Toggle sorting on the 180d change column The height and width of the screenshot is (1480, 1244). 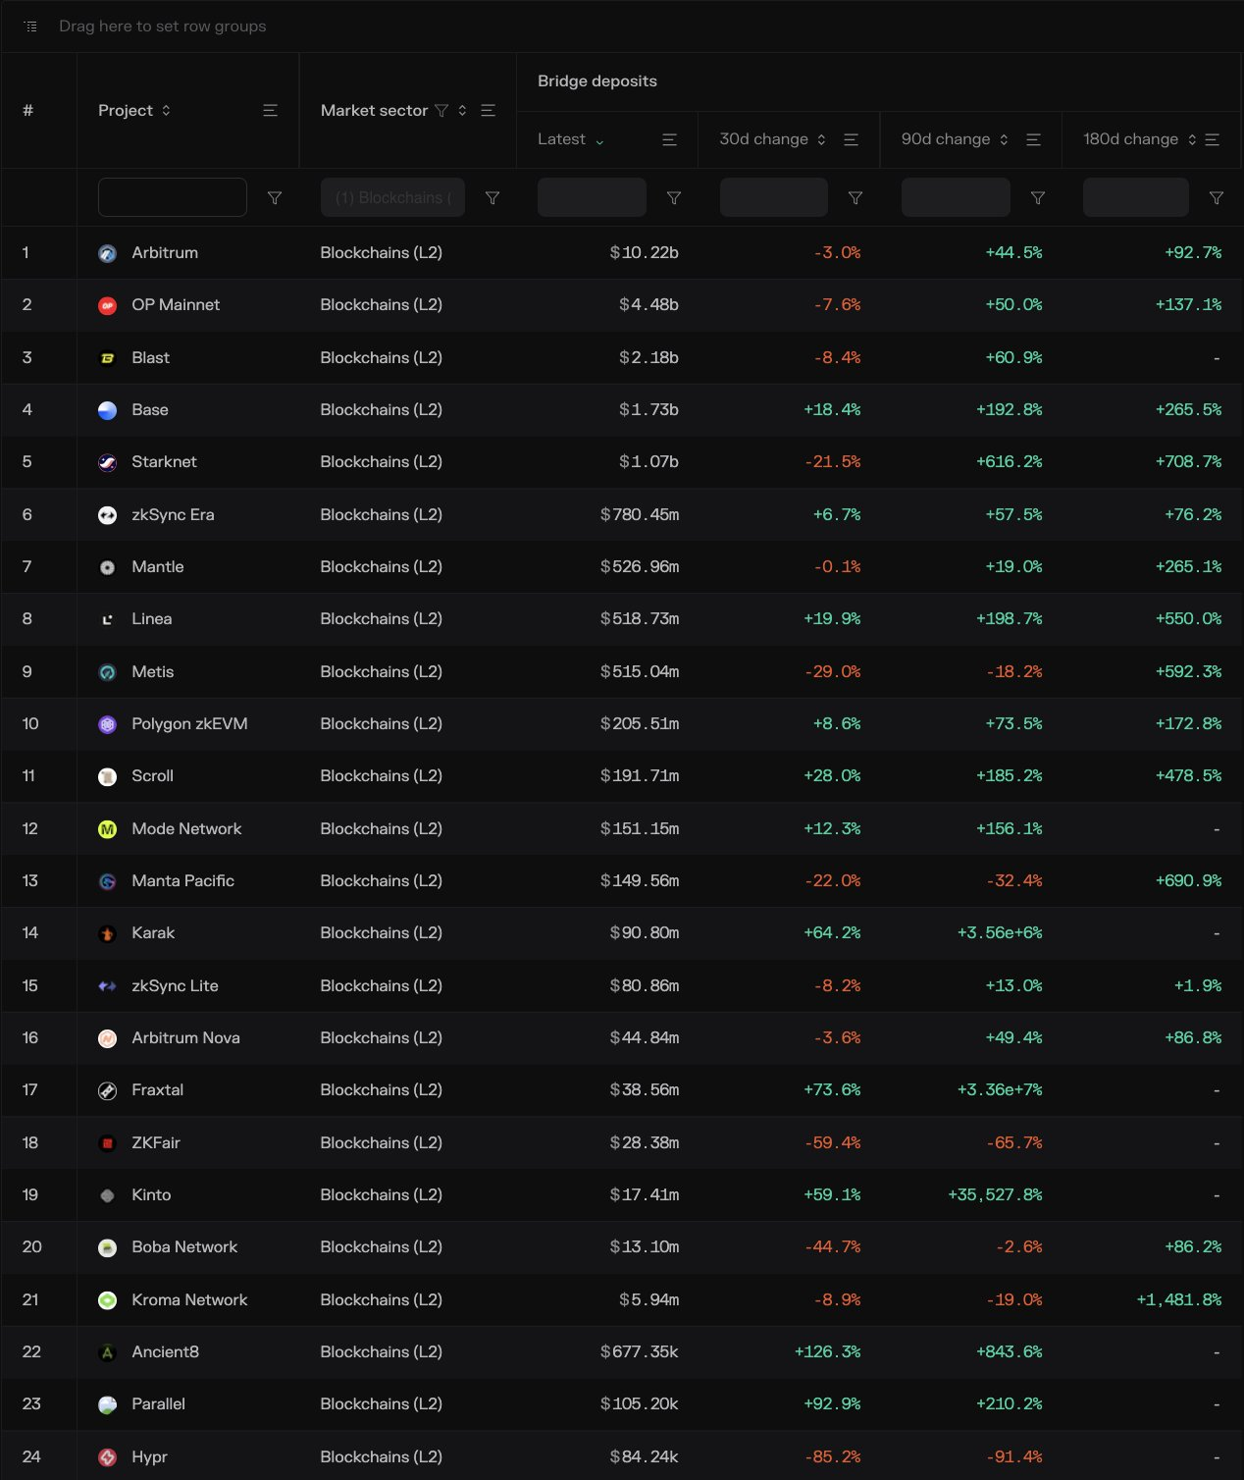[1191, 139]
